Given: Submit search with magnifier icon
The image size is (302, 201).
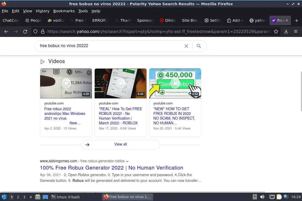Looking at the screenshot, I should (199, 46).
